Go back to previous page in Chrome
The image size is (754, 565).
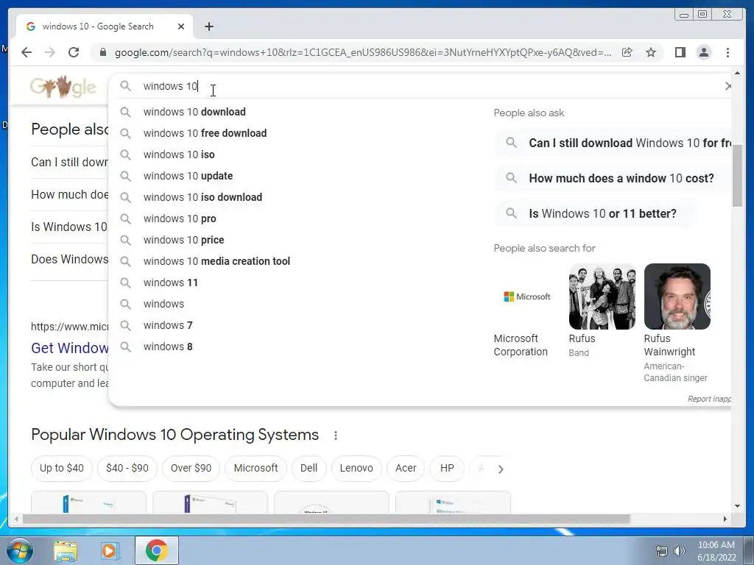point(27,52)
